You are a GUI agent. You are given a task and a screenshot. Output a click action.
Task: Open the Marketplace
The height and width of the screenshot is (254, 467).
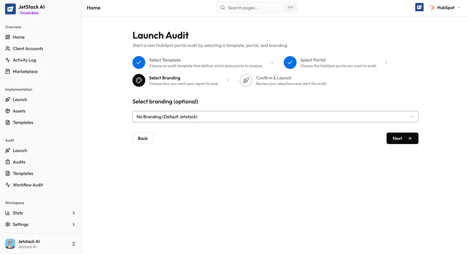[x=26, y=71]
